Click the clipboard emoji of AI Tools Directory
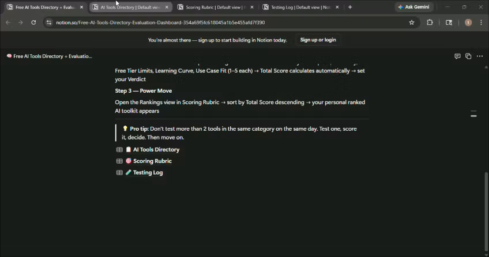The width and height of the screenshot is (489, 257). point(128,149)
